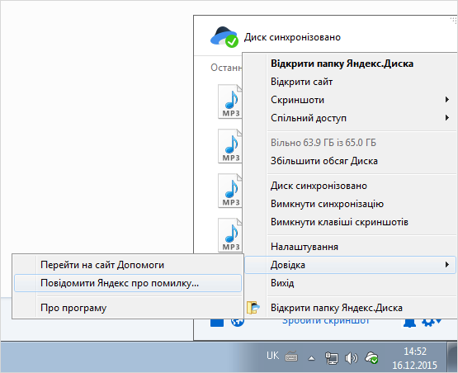This screenshot has height=373, width=458.
Task: Click the Yandex.Disk synced logo icon
Action: pos(224,37)
